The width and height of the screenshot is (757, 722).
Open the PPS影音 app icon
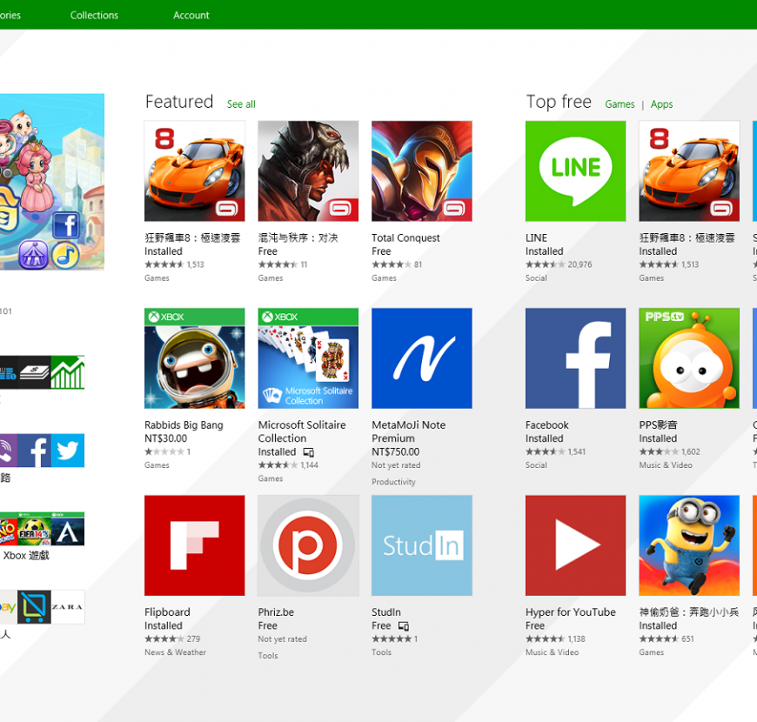[689, 358]
